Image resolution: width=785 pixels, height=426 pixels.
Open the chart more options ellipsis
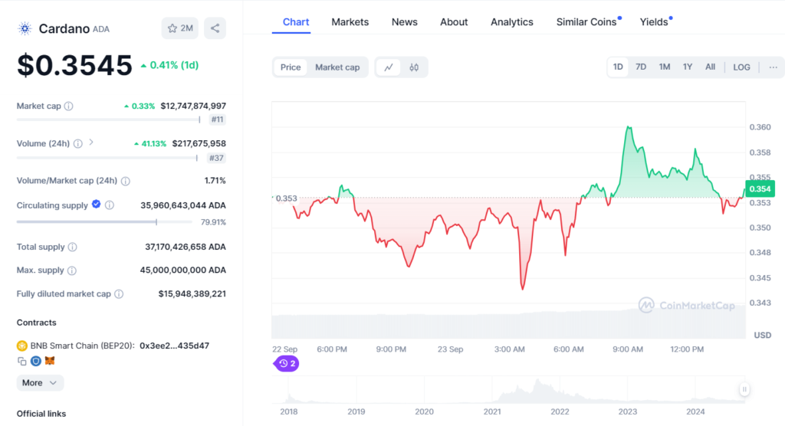(x=773, y=67)
